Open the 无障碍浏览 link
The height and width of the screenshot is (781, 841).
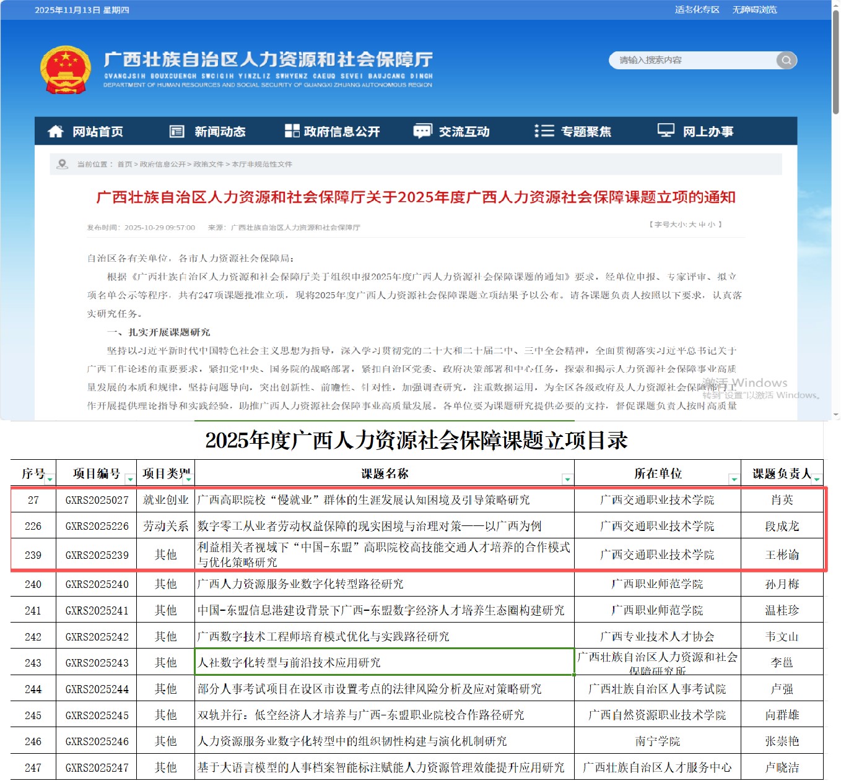click(754, 10)
